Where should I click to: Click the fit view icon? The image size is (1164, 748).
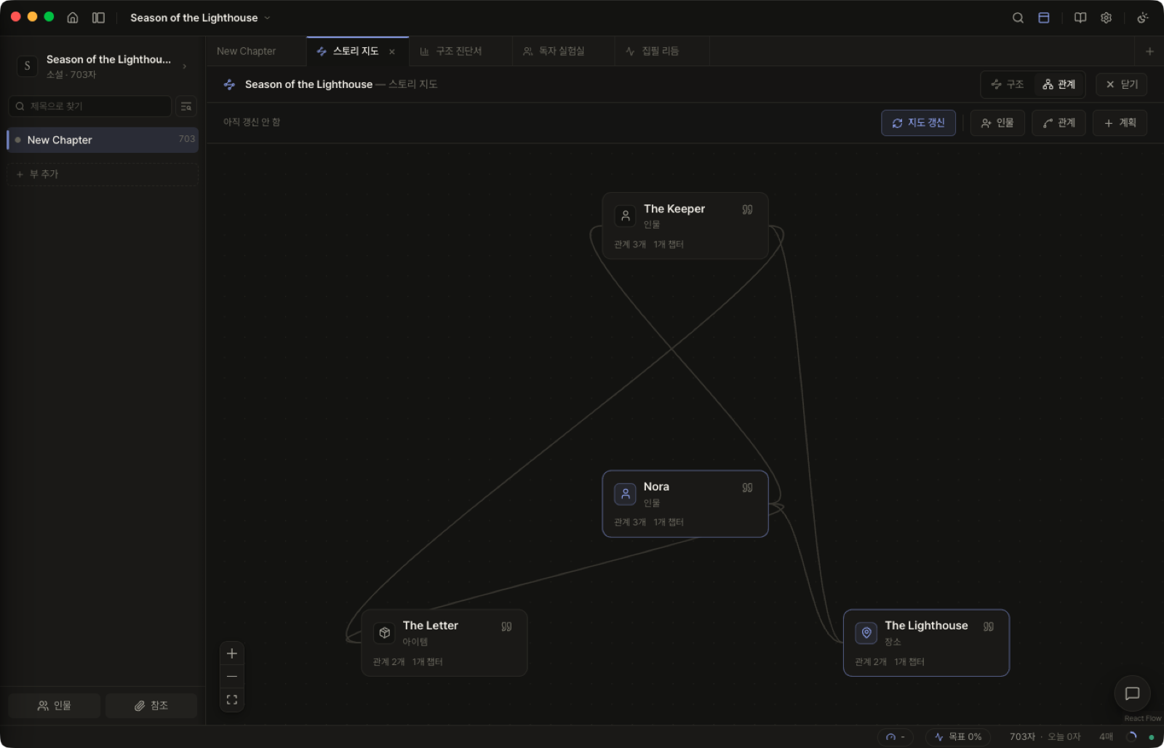point(232,699)
